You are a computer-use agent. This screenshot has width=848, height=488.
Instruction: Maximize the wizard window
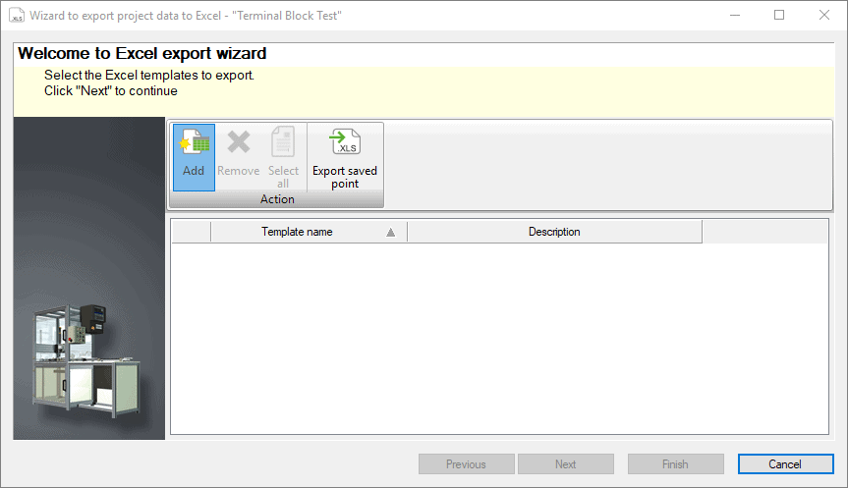[x=779, y=15]
